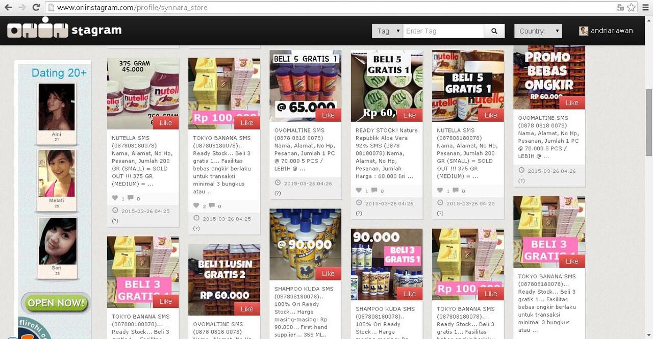Click (?) link on Nature Republik card
The image size is (653, 339).
(359, 213)
